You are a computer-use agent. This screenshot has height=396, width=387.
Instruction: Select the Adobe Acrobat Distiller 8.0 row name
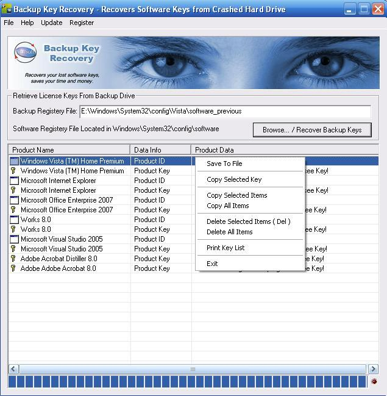[59, 259]
